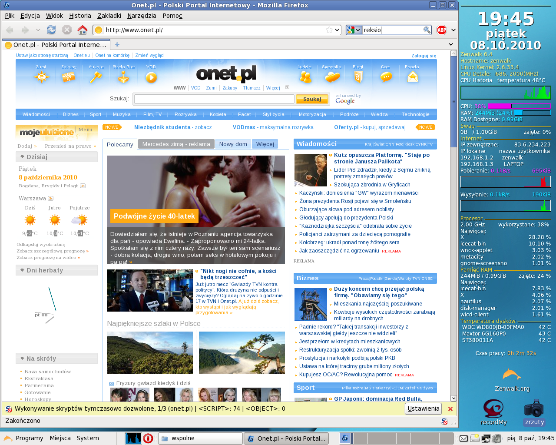Viewport: 556px width, 445px height.
Task: Go to the home page icon
Action: [x=82, y=30]
